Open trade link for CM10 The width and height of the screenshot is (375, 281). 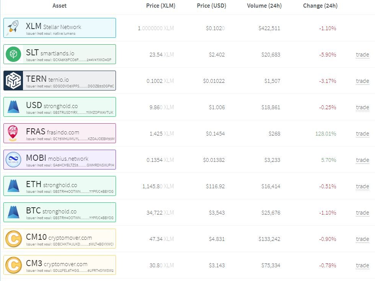[x=362, y=239]
